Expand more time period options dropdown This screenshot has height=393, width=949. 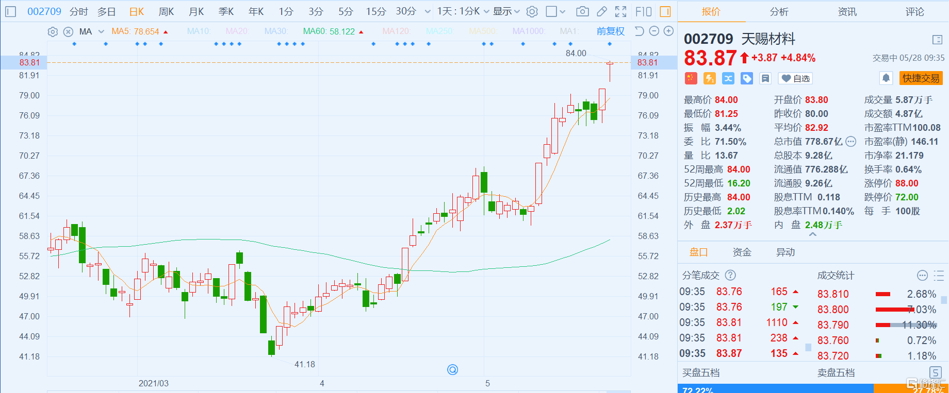(x=428, y=11)
